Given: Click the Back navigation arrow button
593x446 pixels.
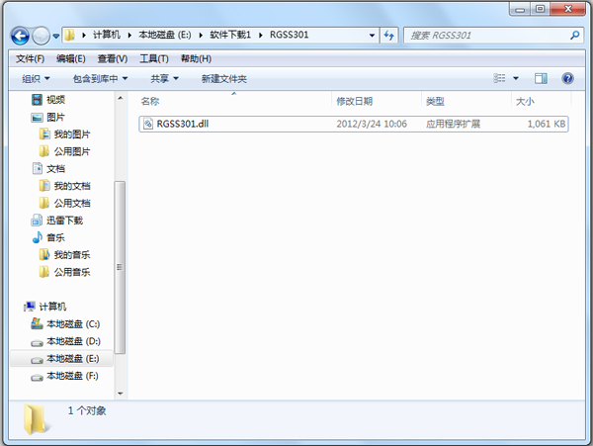Looking at the screenshot, I should click(x=20, y=36).
